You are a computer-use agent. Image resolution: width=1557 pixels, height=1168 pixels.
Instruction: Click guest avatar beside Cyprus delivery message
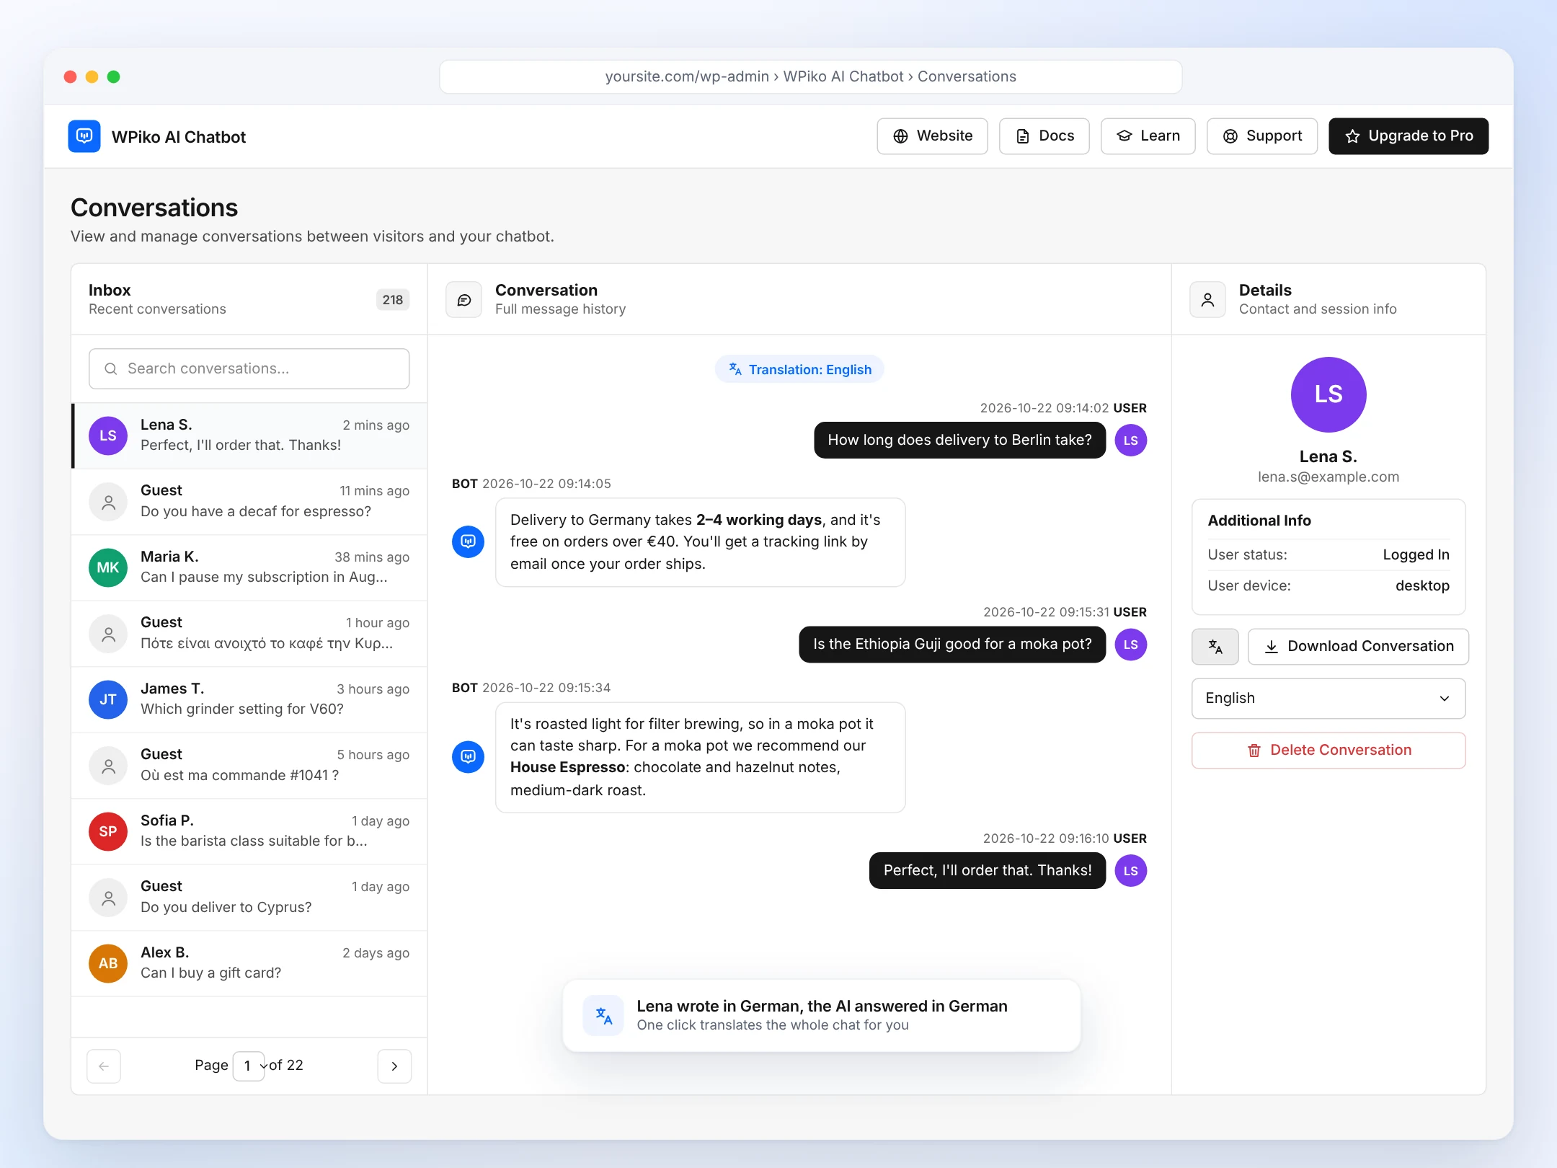point(108,898)
